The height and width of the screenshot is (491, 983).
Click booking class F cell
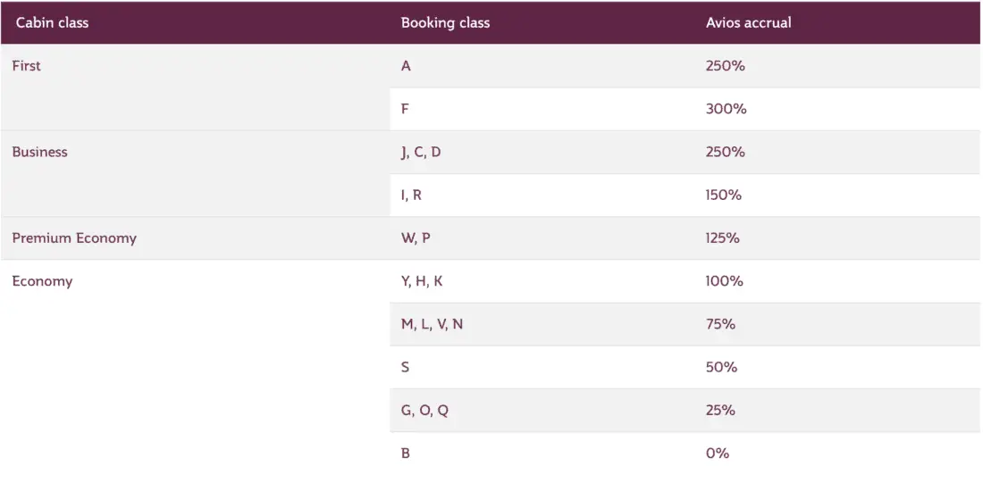click(x=406, y=109)
